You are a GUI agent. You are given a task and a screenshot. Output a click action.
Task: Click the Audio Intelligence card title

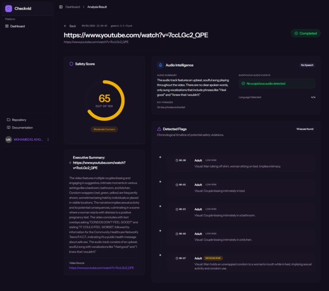click(179, 65)
